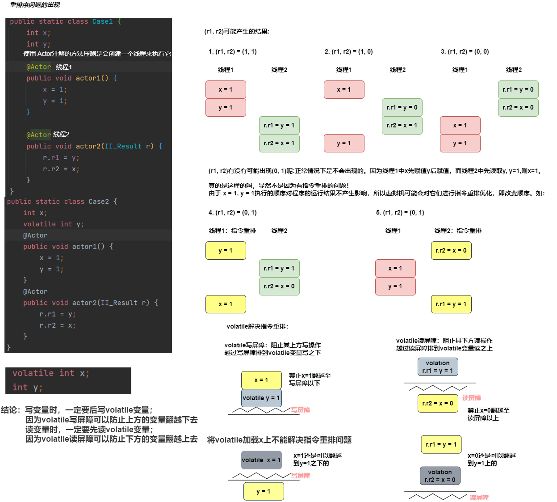557x502 pixels.
Task: Select the label 线程1：指令重排
Action: [232, 231]
